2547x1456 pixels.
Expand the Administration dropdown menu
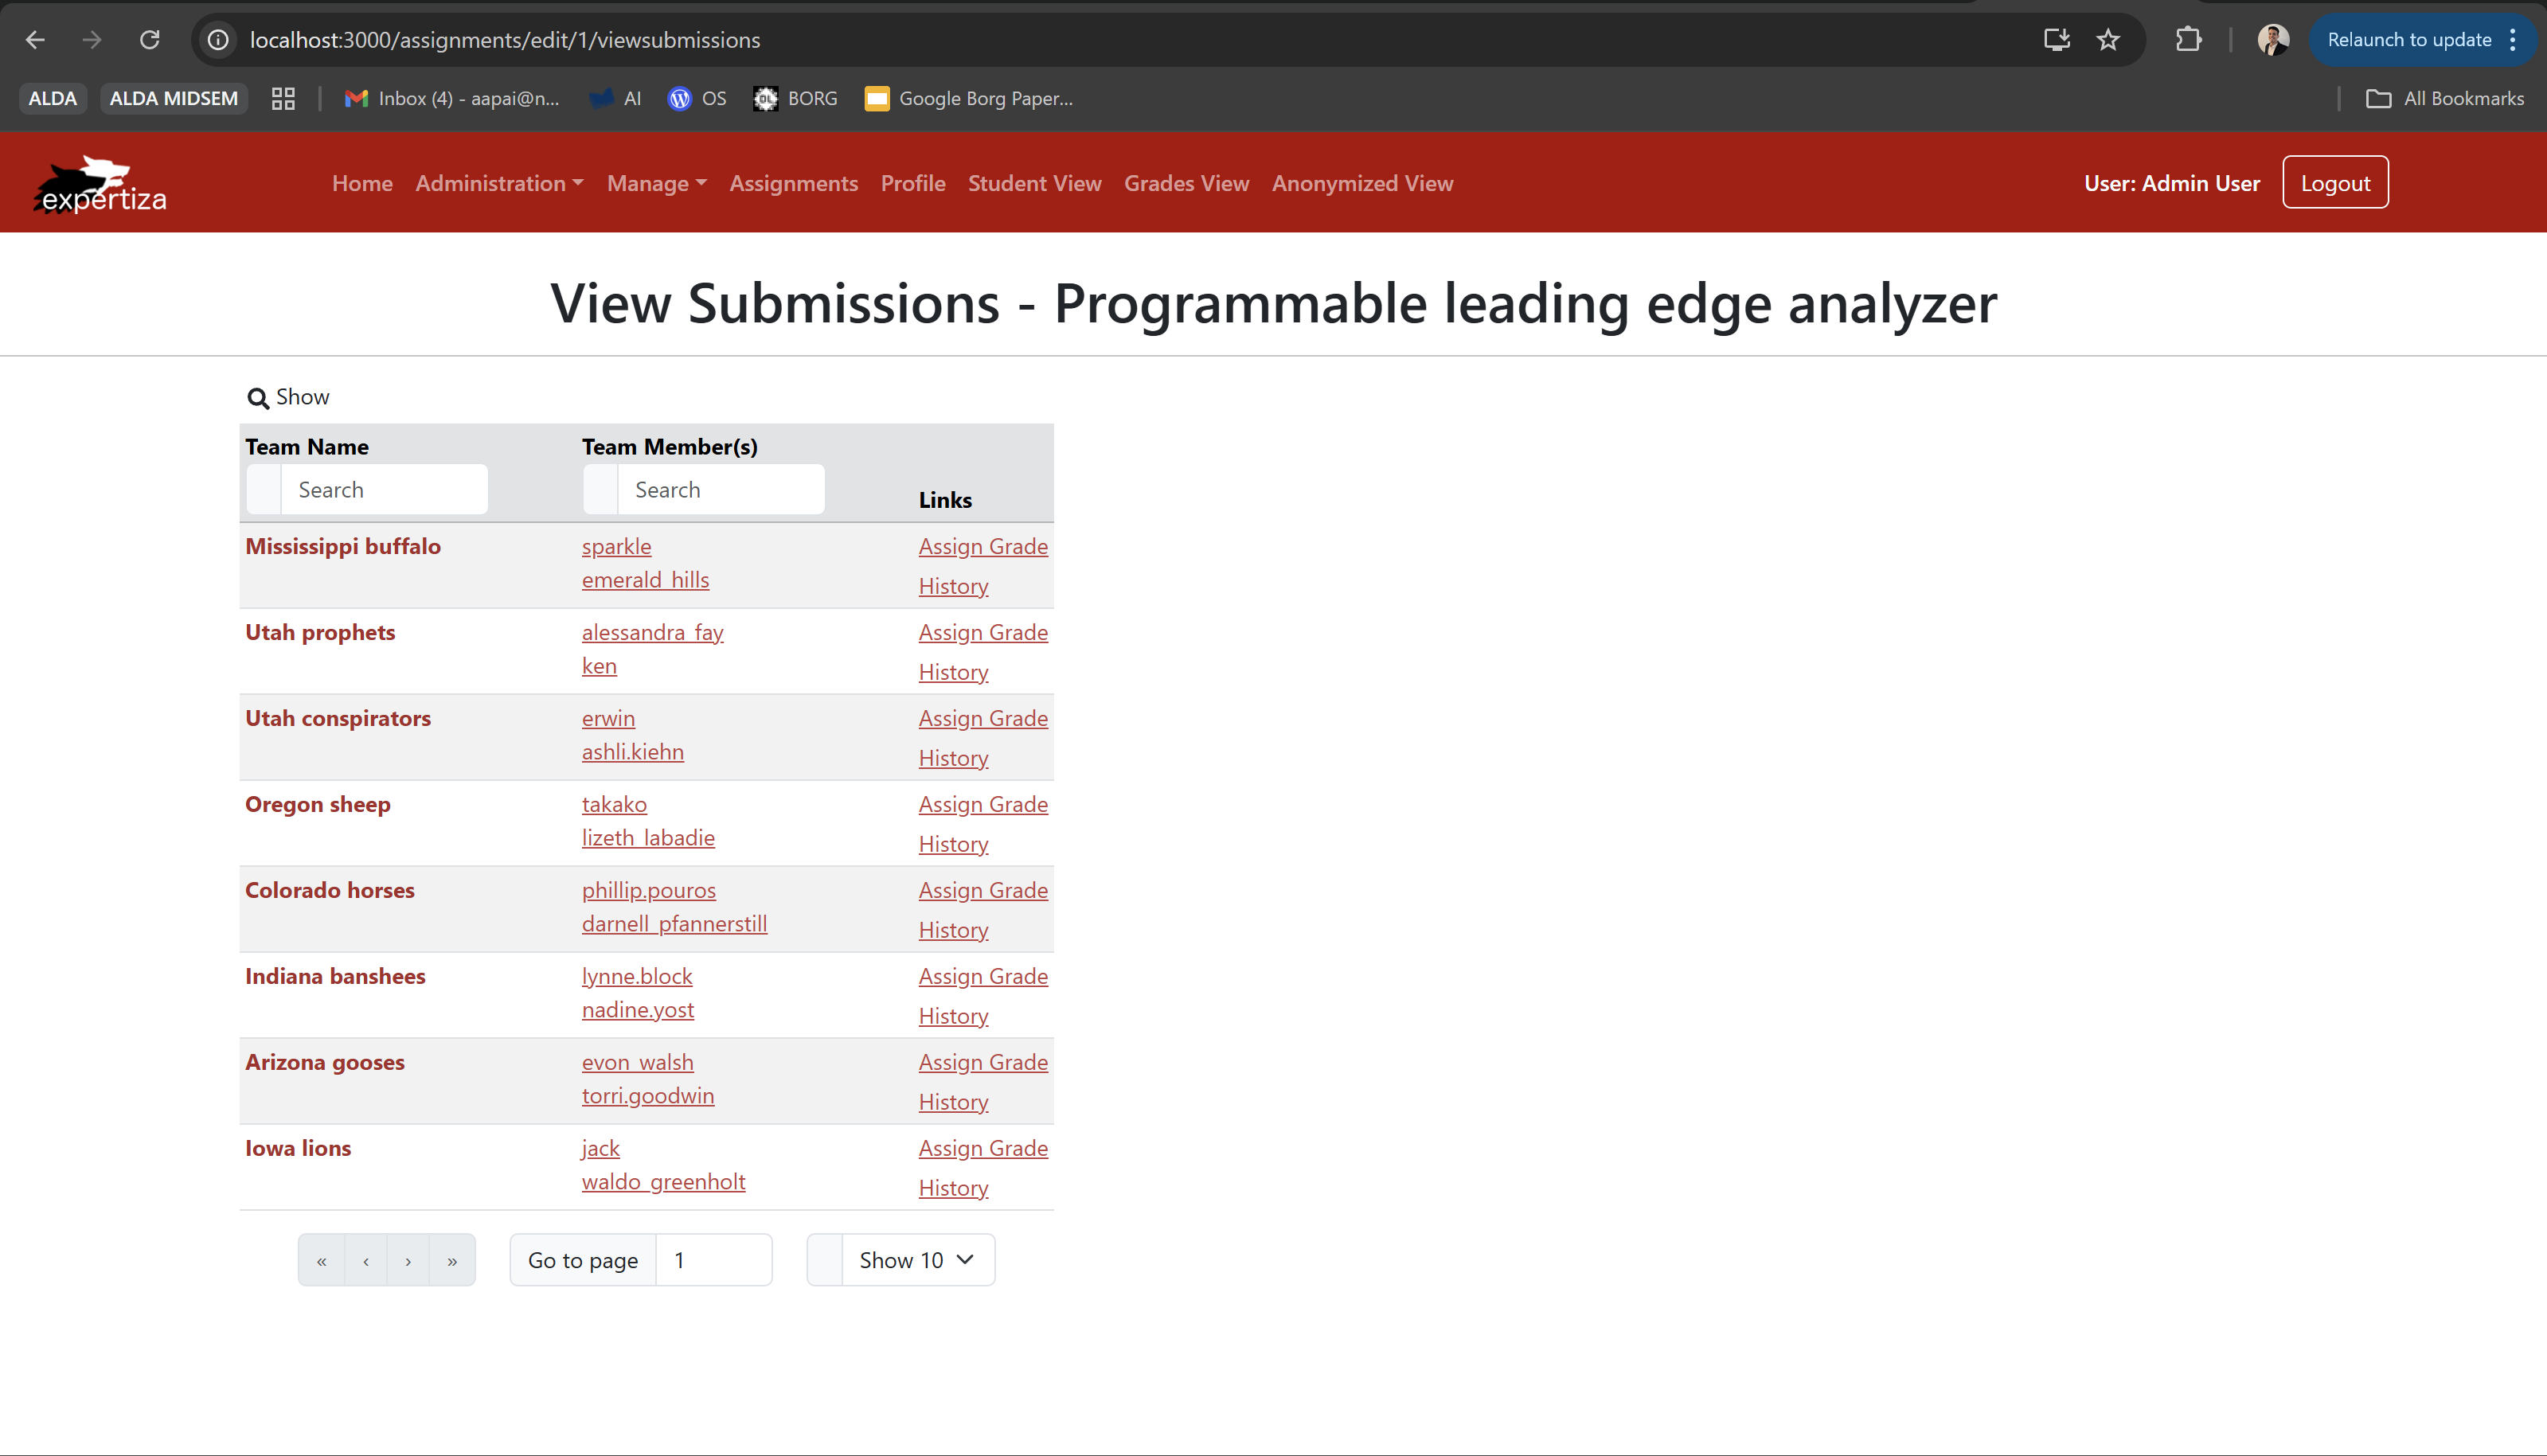[x=499, y=183]
